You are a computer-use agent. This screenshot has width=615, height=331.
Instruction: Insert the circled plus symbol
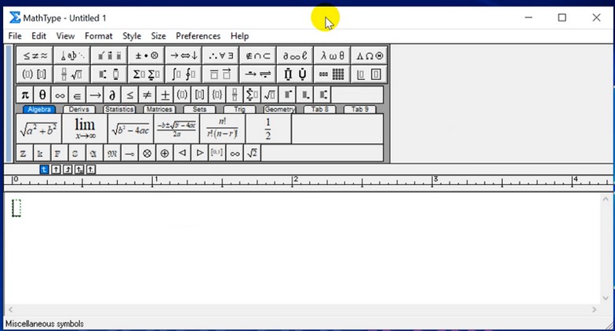click(165, 154)
